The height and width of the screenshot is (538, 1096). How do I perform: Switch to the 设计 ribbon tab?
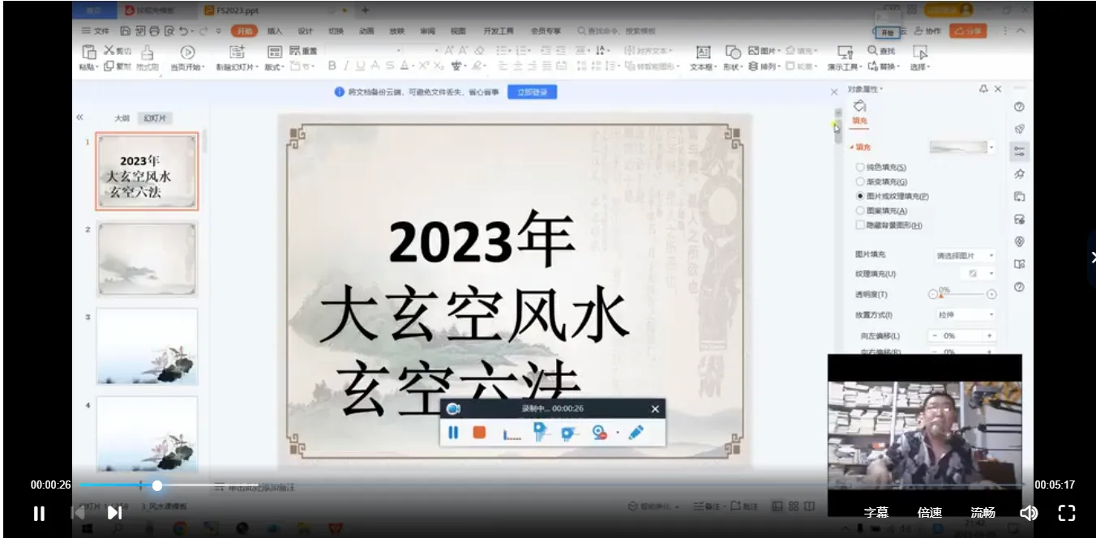click(305, 31)
